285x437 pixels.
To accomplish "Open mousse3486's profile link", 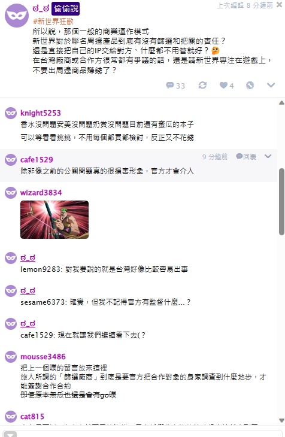I will click(43, 356).
